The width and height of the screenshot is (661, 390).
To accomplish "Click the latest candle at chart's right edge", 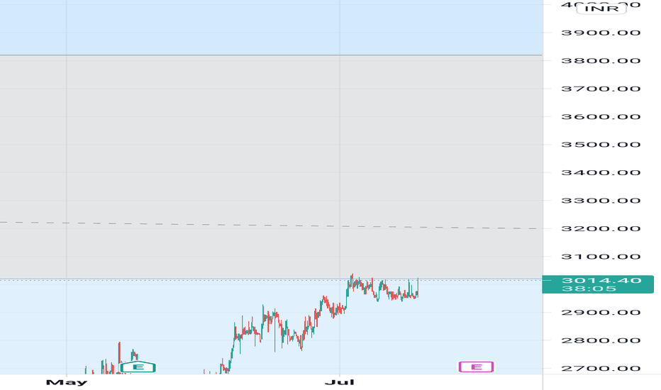I will [417, 288].
